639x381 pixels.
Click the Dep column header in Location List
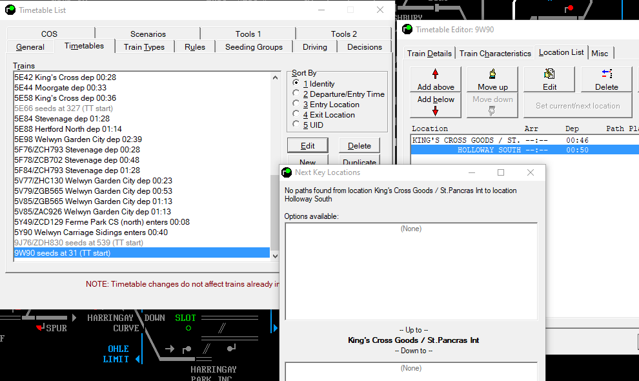coord(572,129)
